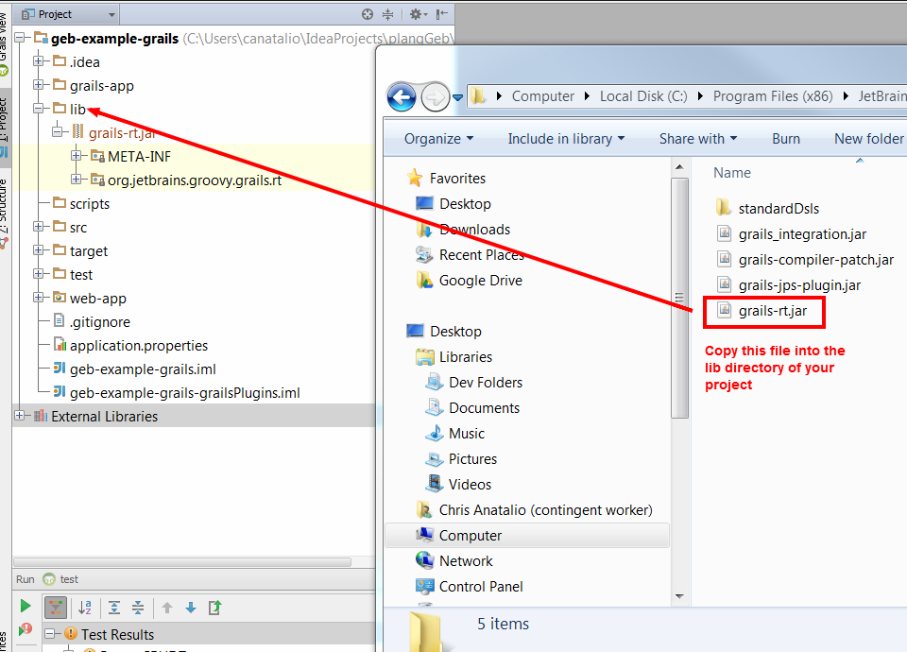This screenshot has height=652, width=907.
Task: Collapse the grails-rt.jar node in project tree
Action: tap(57, 132)
